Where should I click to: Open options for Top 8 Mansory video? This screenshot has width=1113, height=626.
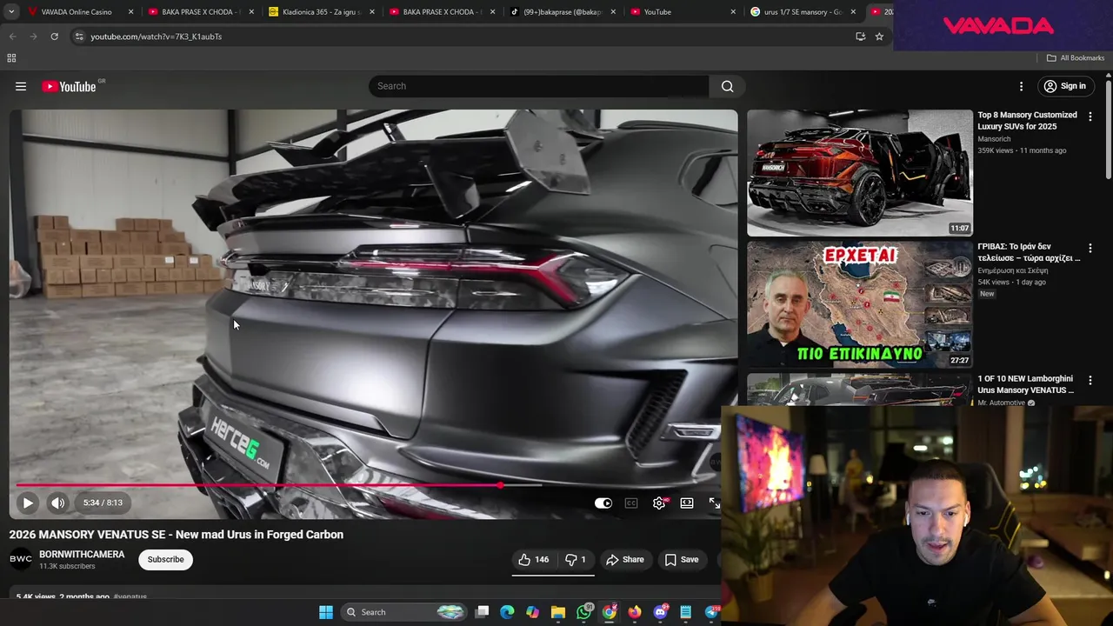[1090, 117]
